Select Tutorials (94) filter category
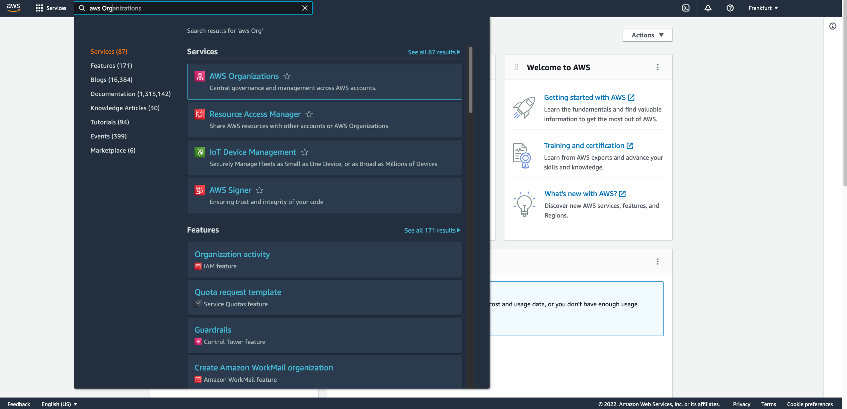The image size is (847, 409). click(110, 122)
